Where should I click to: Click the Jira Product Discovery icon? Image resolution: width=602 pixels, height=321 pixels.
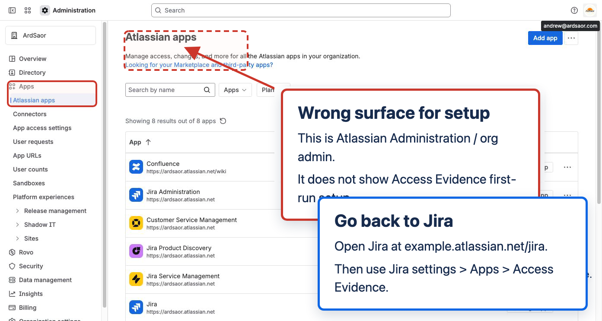point(136,251)
